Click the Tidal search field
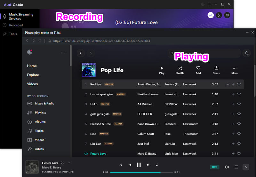 (204, 53)
